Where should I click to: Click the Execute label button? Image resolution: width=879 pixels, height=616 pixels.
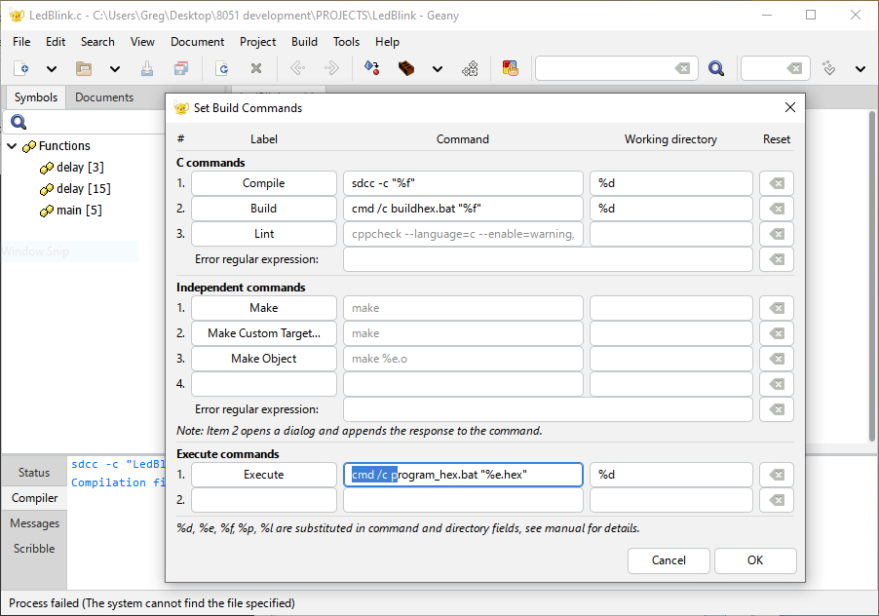point(263,475)
